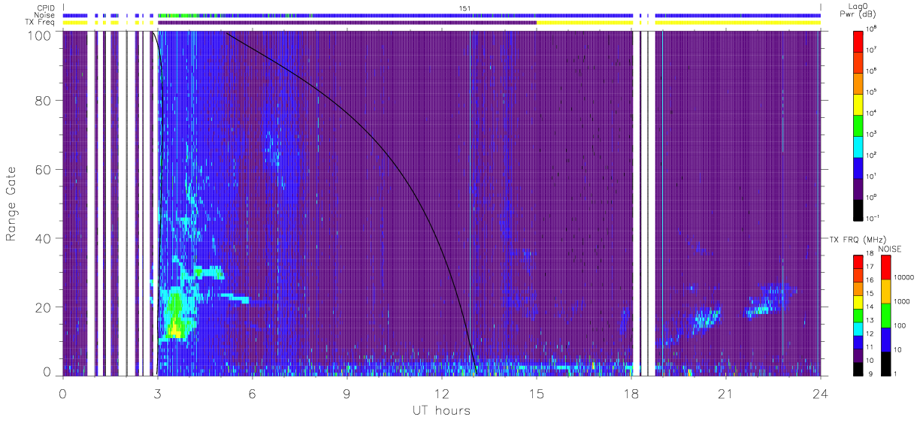Click the green segment of the Lag0 Pwr colorbar
Image resolution: width=923 pixels, height=426 pixels.
[858, 124]
